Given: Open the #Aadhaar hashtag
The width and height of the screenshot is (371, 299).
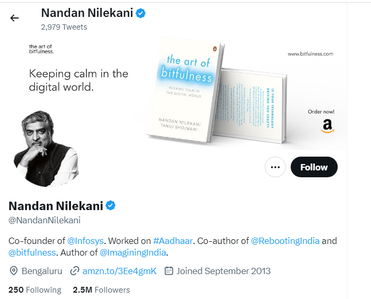Looking at the screenshot, I should [x=172, y=241].
